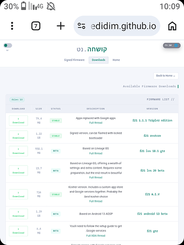Screen dimensions: 184x245
Task: Download f21 los 18.1 gtr firmware
Action: click(x=18, y=151)
